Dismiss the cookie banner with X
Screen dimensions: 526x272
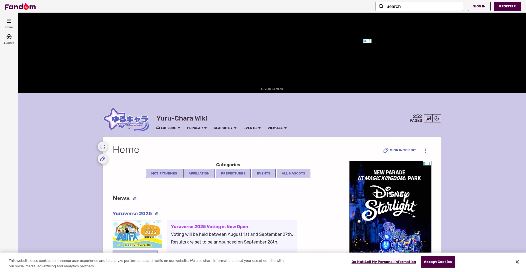coord(517,262)
